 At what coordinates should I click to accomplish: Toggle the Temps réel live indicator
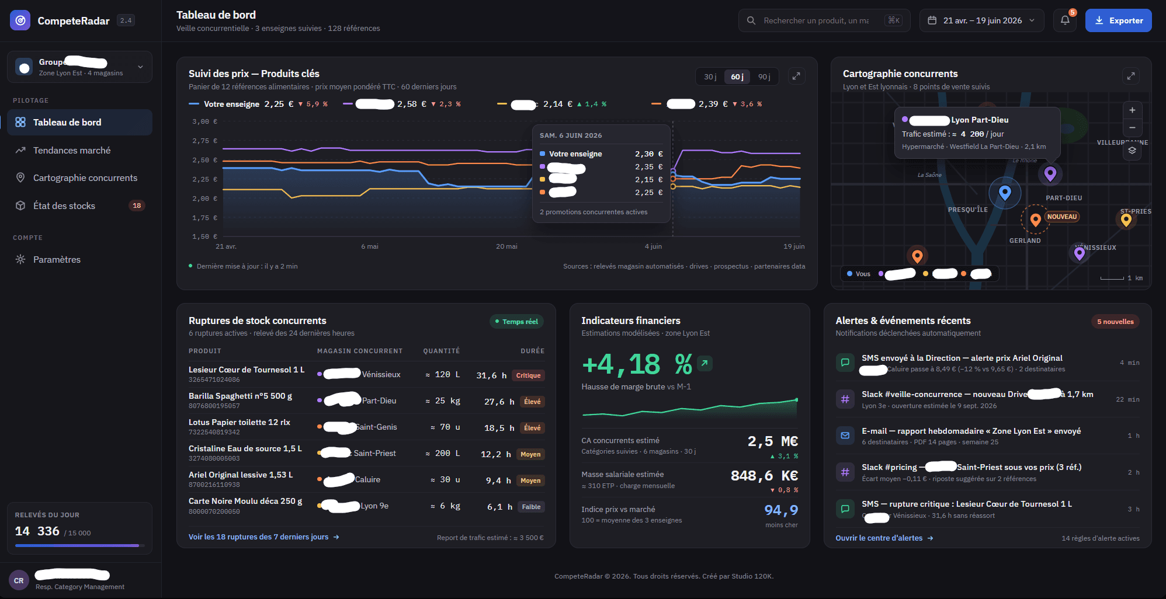pyautogui.click(x=516, y=322)
